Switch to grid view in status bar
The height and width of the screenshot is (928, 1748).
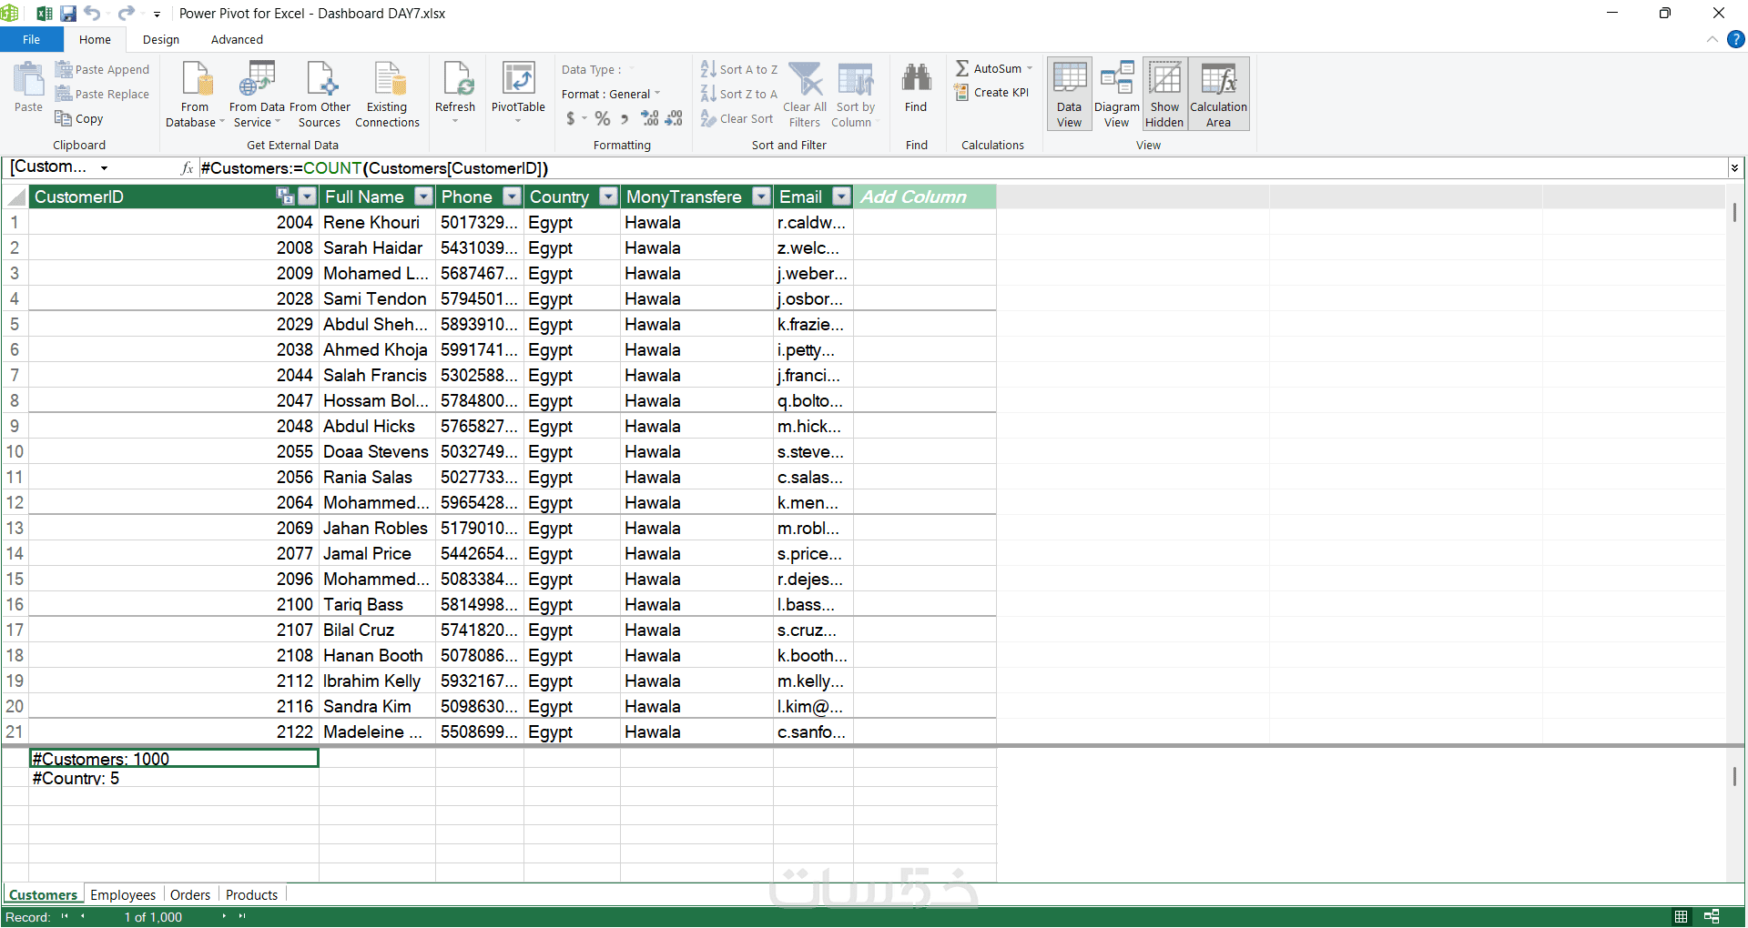(1681, 917)
